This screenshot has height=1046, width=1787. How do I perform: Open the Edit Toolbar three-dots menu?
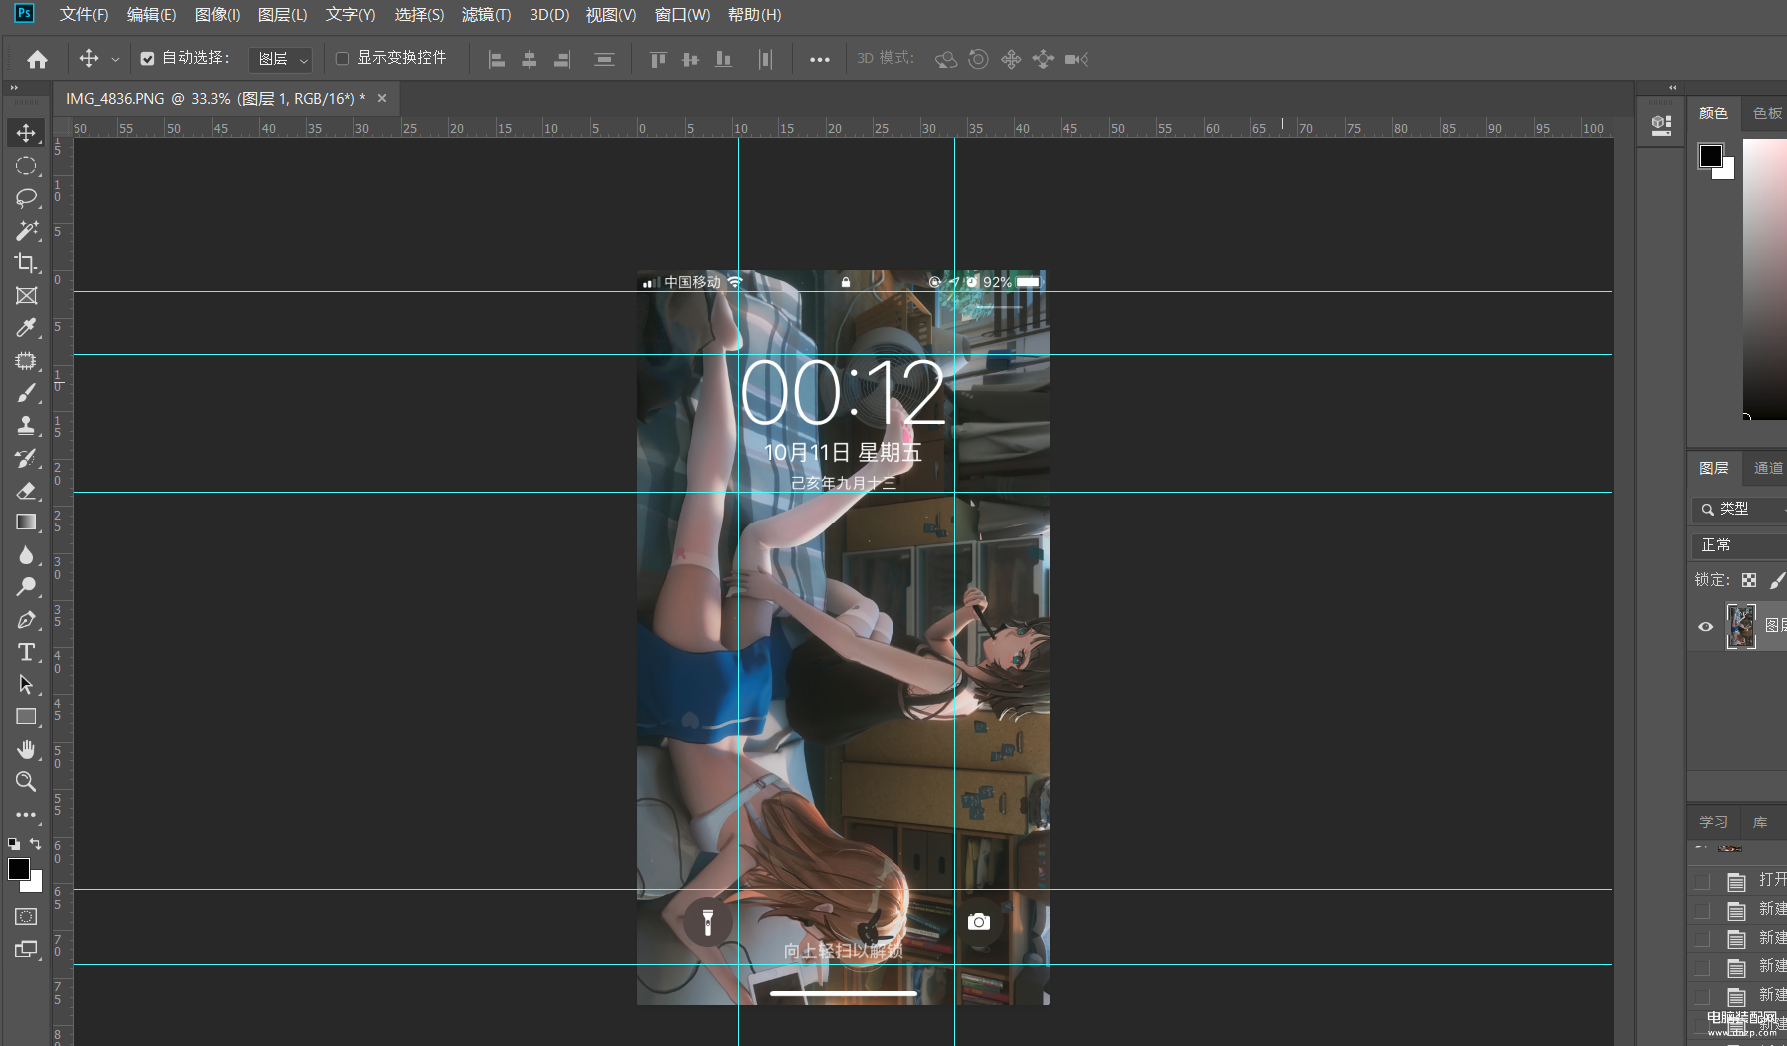pyautogui.click(x=26, y=814)
